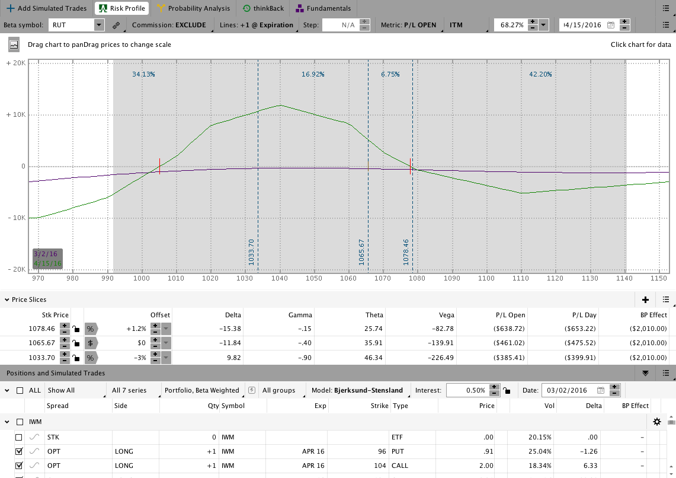Open the All 7 series dropdown

click(134, 390)
